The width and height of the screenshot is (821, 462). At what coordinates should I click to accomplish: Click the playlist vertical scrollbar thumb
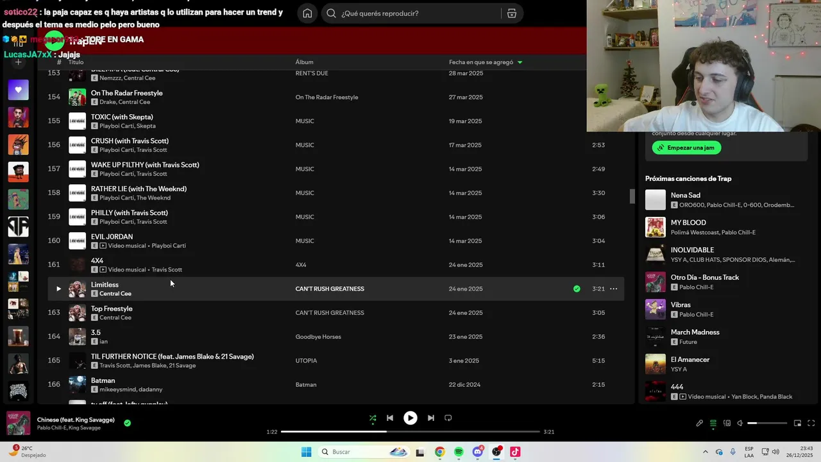click(x=632, y=196)
